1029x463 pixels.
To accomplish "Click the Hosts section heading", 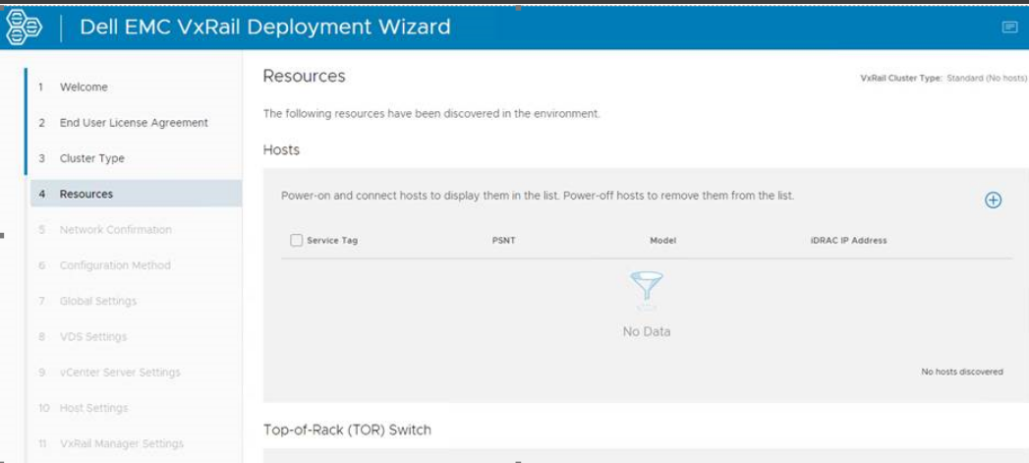I will coord(281,149).
